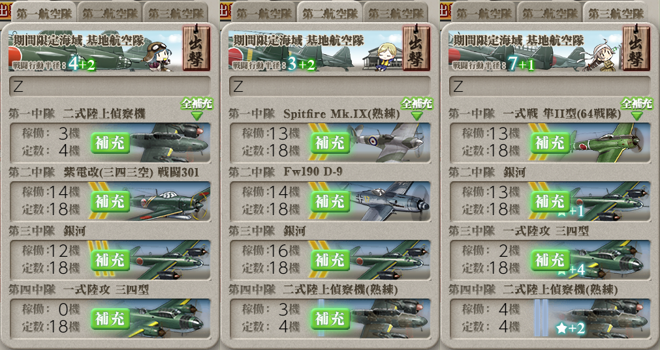Pick the 紫電改(三四三空) 戦闘301 plane picture
This screenshot has width=660, height=350.
click(169, 201)
